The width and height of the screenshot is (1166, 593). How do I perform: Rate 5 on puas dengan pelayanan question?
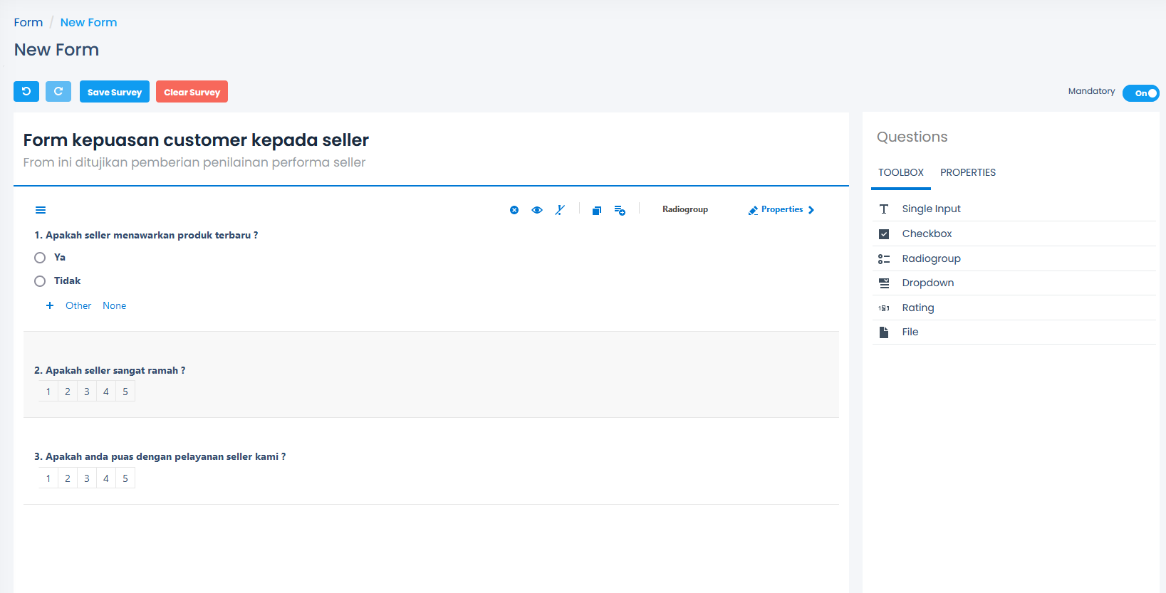click(125, 478)
